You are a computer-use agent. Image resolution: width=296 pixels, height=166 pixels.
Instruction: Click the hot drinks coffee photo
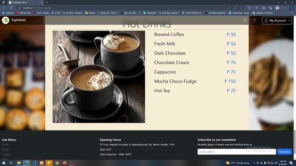(99, 77)
